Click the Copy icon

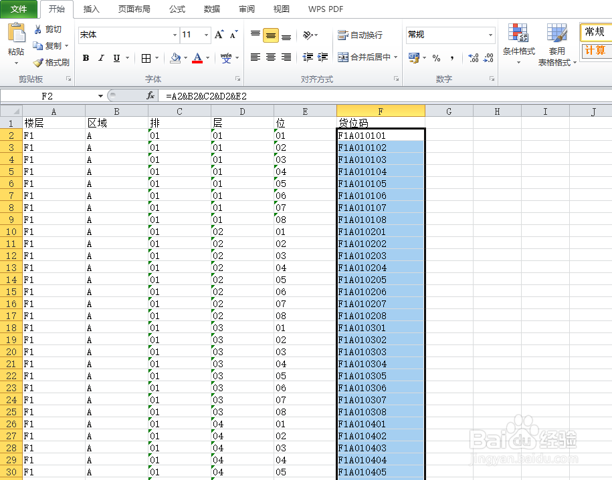(38, 46)
